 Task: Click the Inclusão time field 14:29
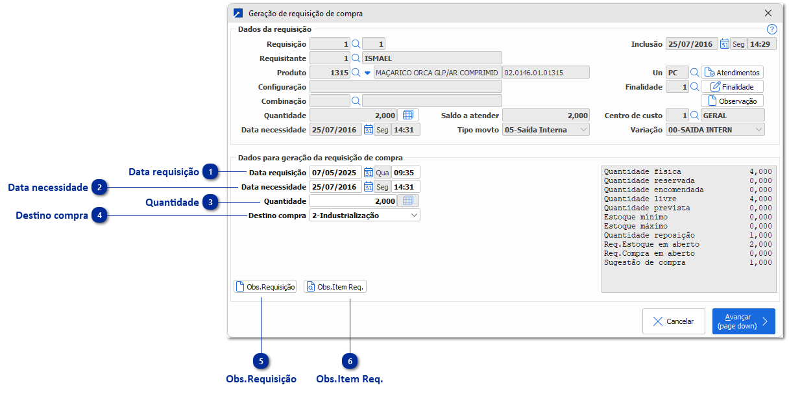coord(761,44)
